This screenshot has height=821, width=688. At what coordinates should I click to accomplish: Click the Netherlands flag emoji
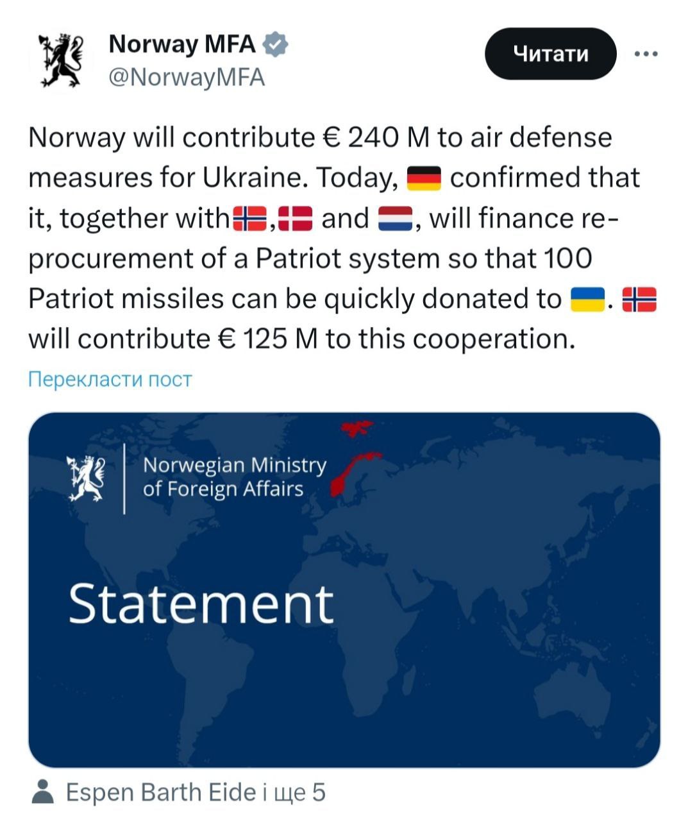click(x=396, y=218)
